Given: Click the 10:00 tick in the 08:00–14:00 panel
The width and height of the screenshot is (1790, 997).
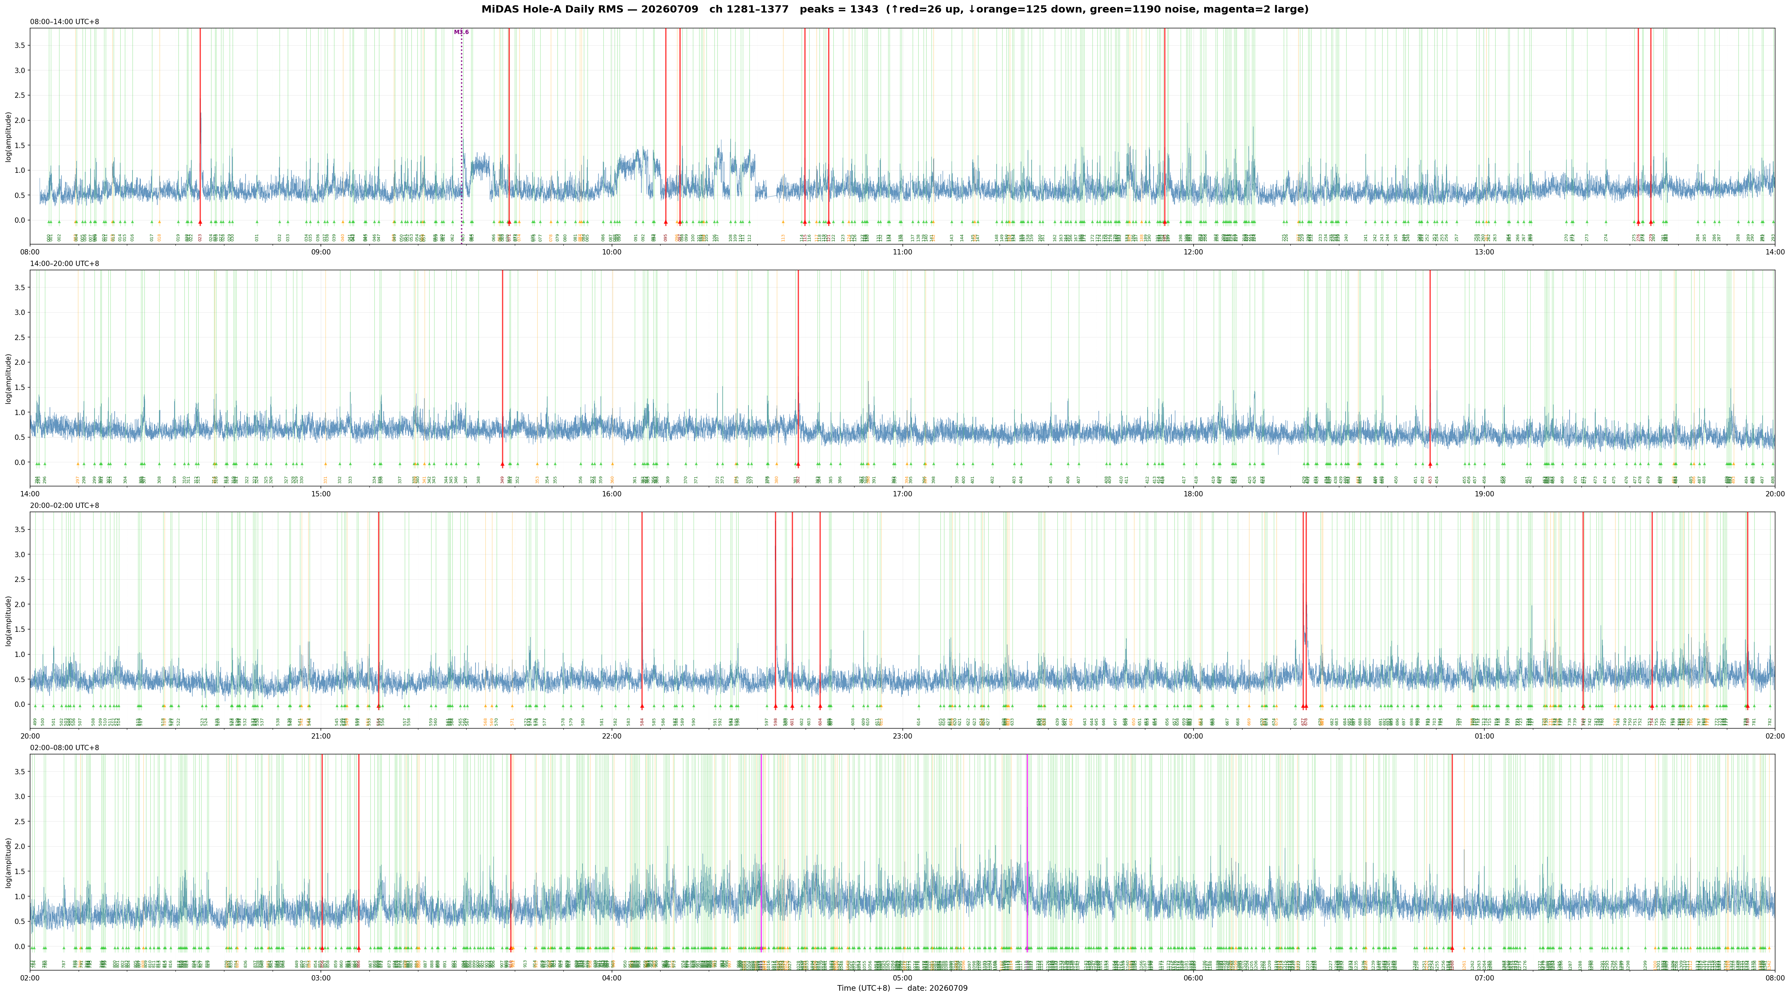Looking at the screenshot, I should 612,251.
